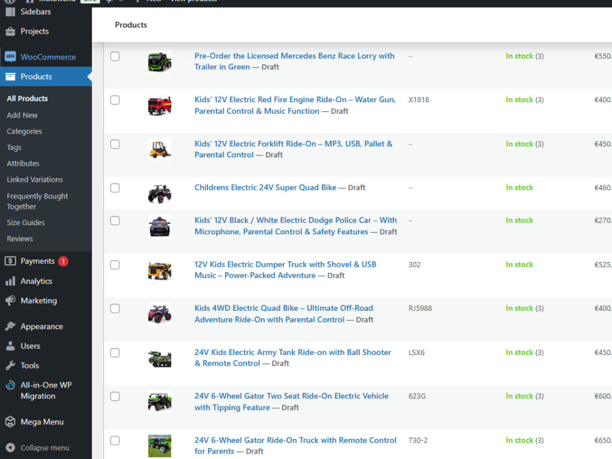Select the Gator Two Seat checkbox
Screen dimensions: 612x459
coord(115,396)
